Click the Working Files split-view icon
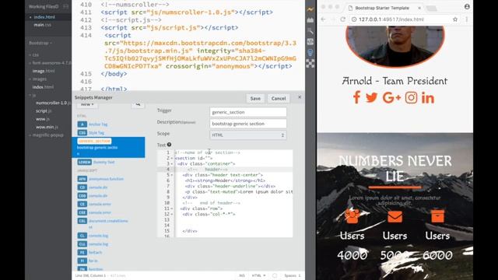498x280 pixels. [x=65, y=6]
